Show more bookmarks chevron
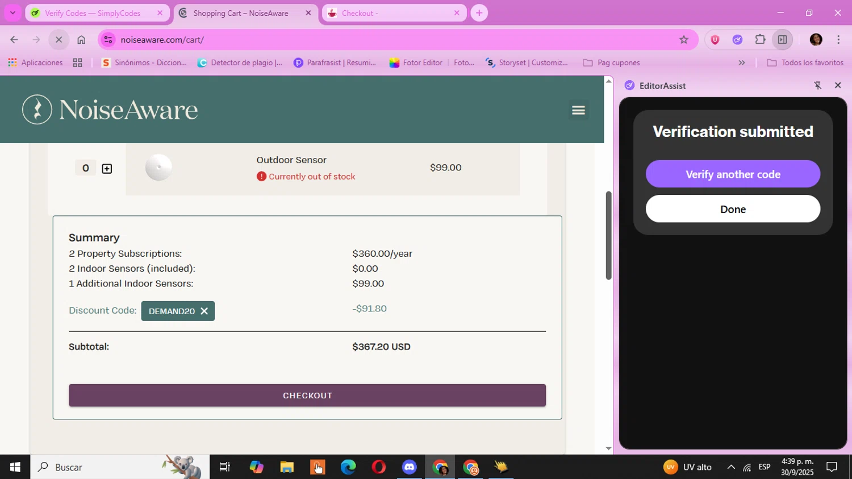Image resolution: width=852 pixels, height=479 pixels. coord(741,63)
